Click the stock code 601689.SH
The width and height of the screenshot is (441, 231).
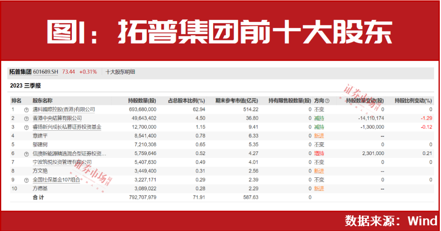pyautogui.click(x=46, y=72)
